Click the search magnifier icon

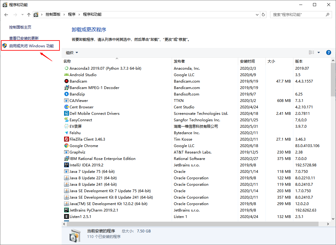click(x=327, y=15)
